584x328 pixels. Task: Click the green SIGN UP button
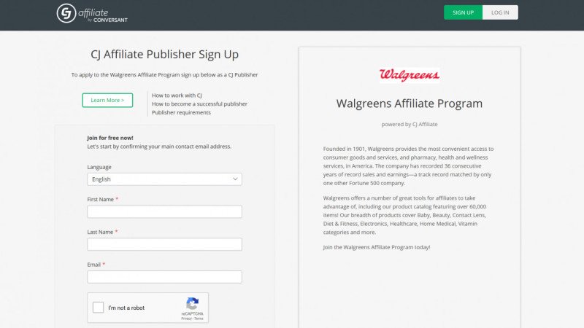(x=463, y=12)
